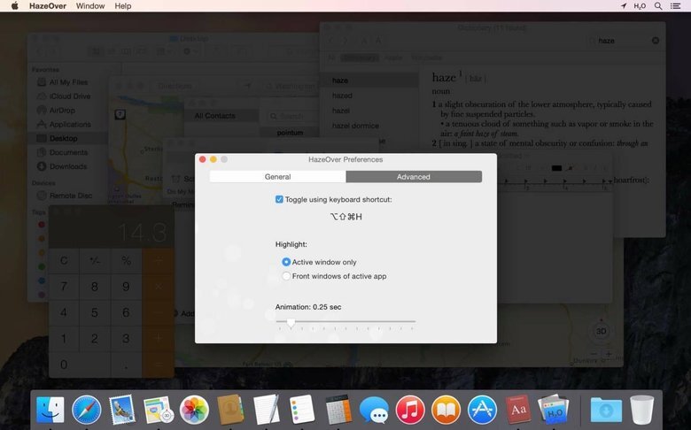This screenshot has height=430, width=691.
Task: Select Documents in Finder sidebar
Action: [68, 152]
